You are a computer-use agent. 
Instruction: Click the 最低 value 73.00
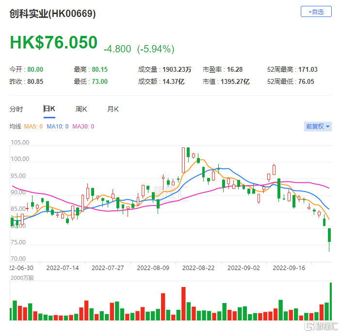(99, 82)
